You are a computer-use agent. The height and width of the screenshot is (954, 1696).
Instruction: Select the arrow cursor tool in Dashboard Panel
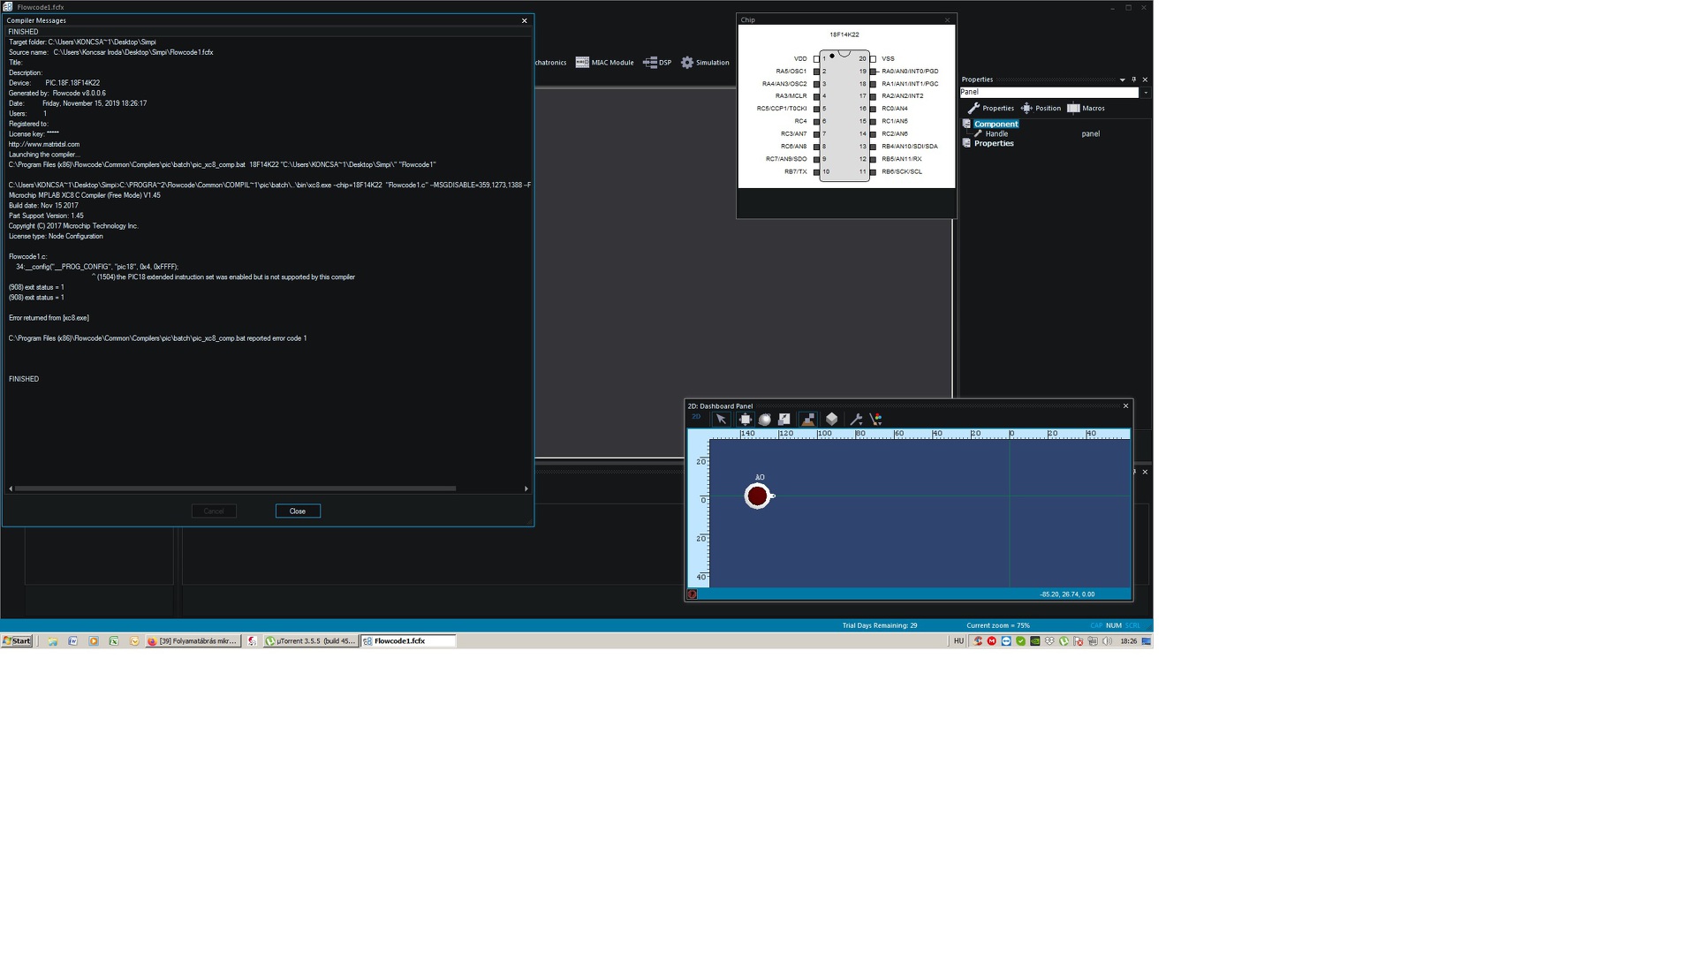click(721, 420)
